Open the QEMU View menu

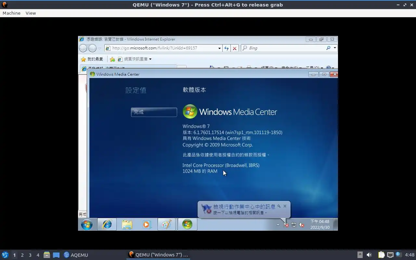pos(31,13)
